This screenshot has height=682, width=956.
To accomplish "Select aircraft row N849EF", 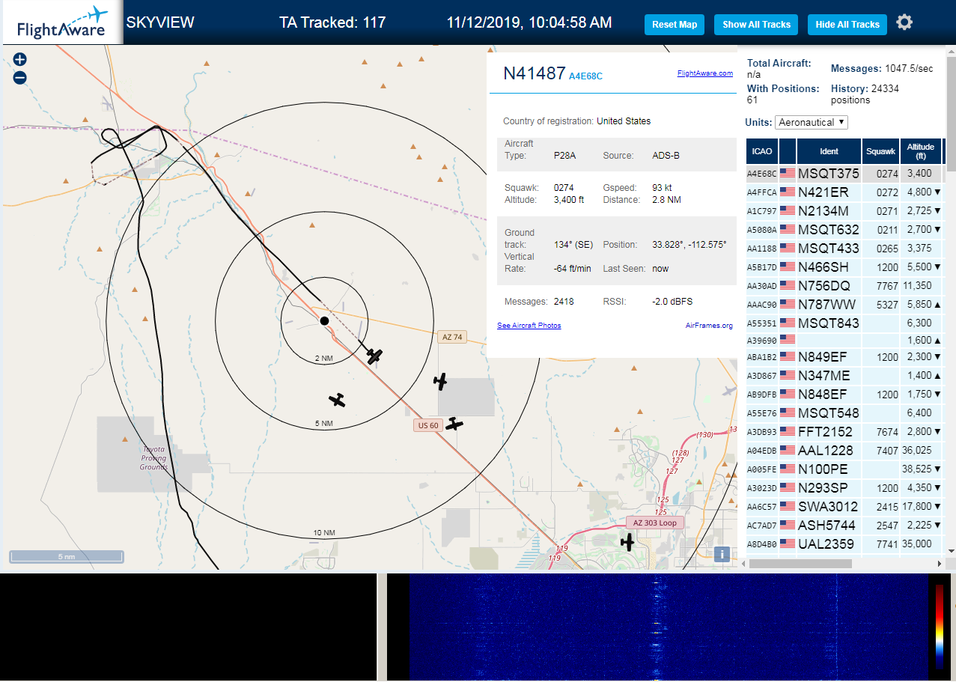I will click(x=844, y=356).
